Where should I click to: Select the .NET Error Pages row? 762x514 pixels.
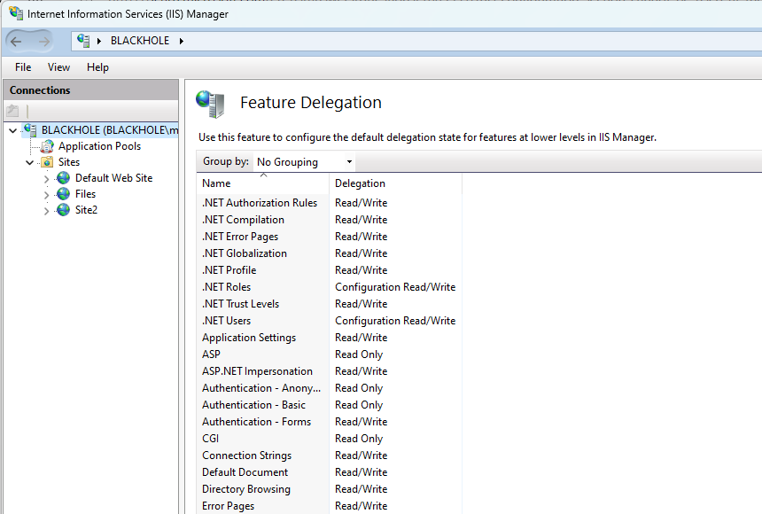tap(329, 237)
